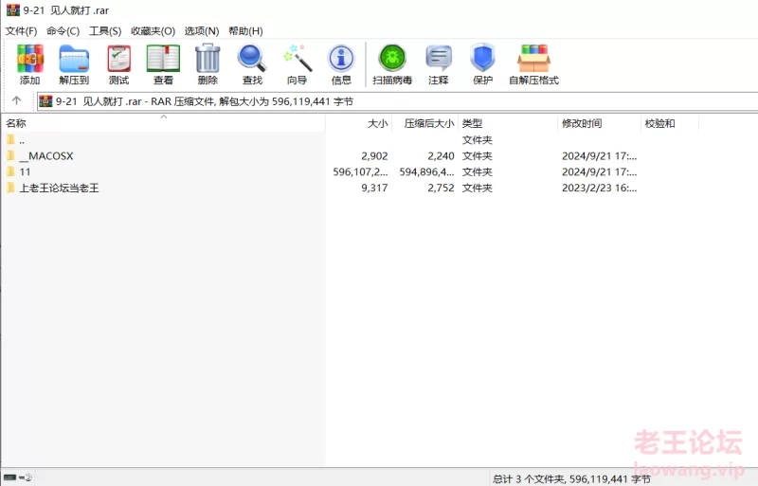Click the 解压到 (Extract to) icon

pyautogui.click(x=74, y=58)
